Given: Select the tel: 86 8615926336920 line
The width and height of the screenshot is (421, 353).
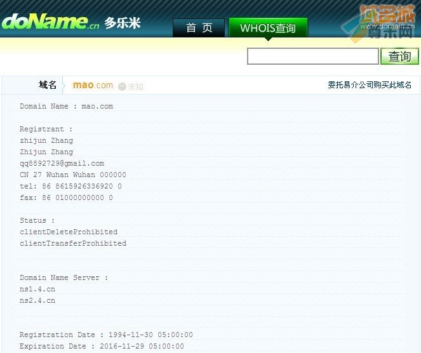Looking at the screenshot, I should click(x=70, y=186).
